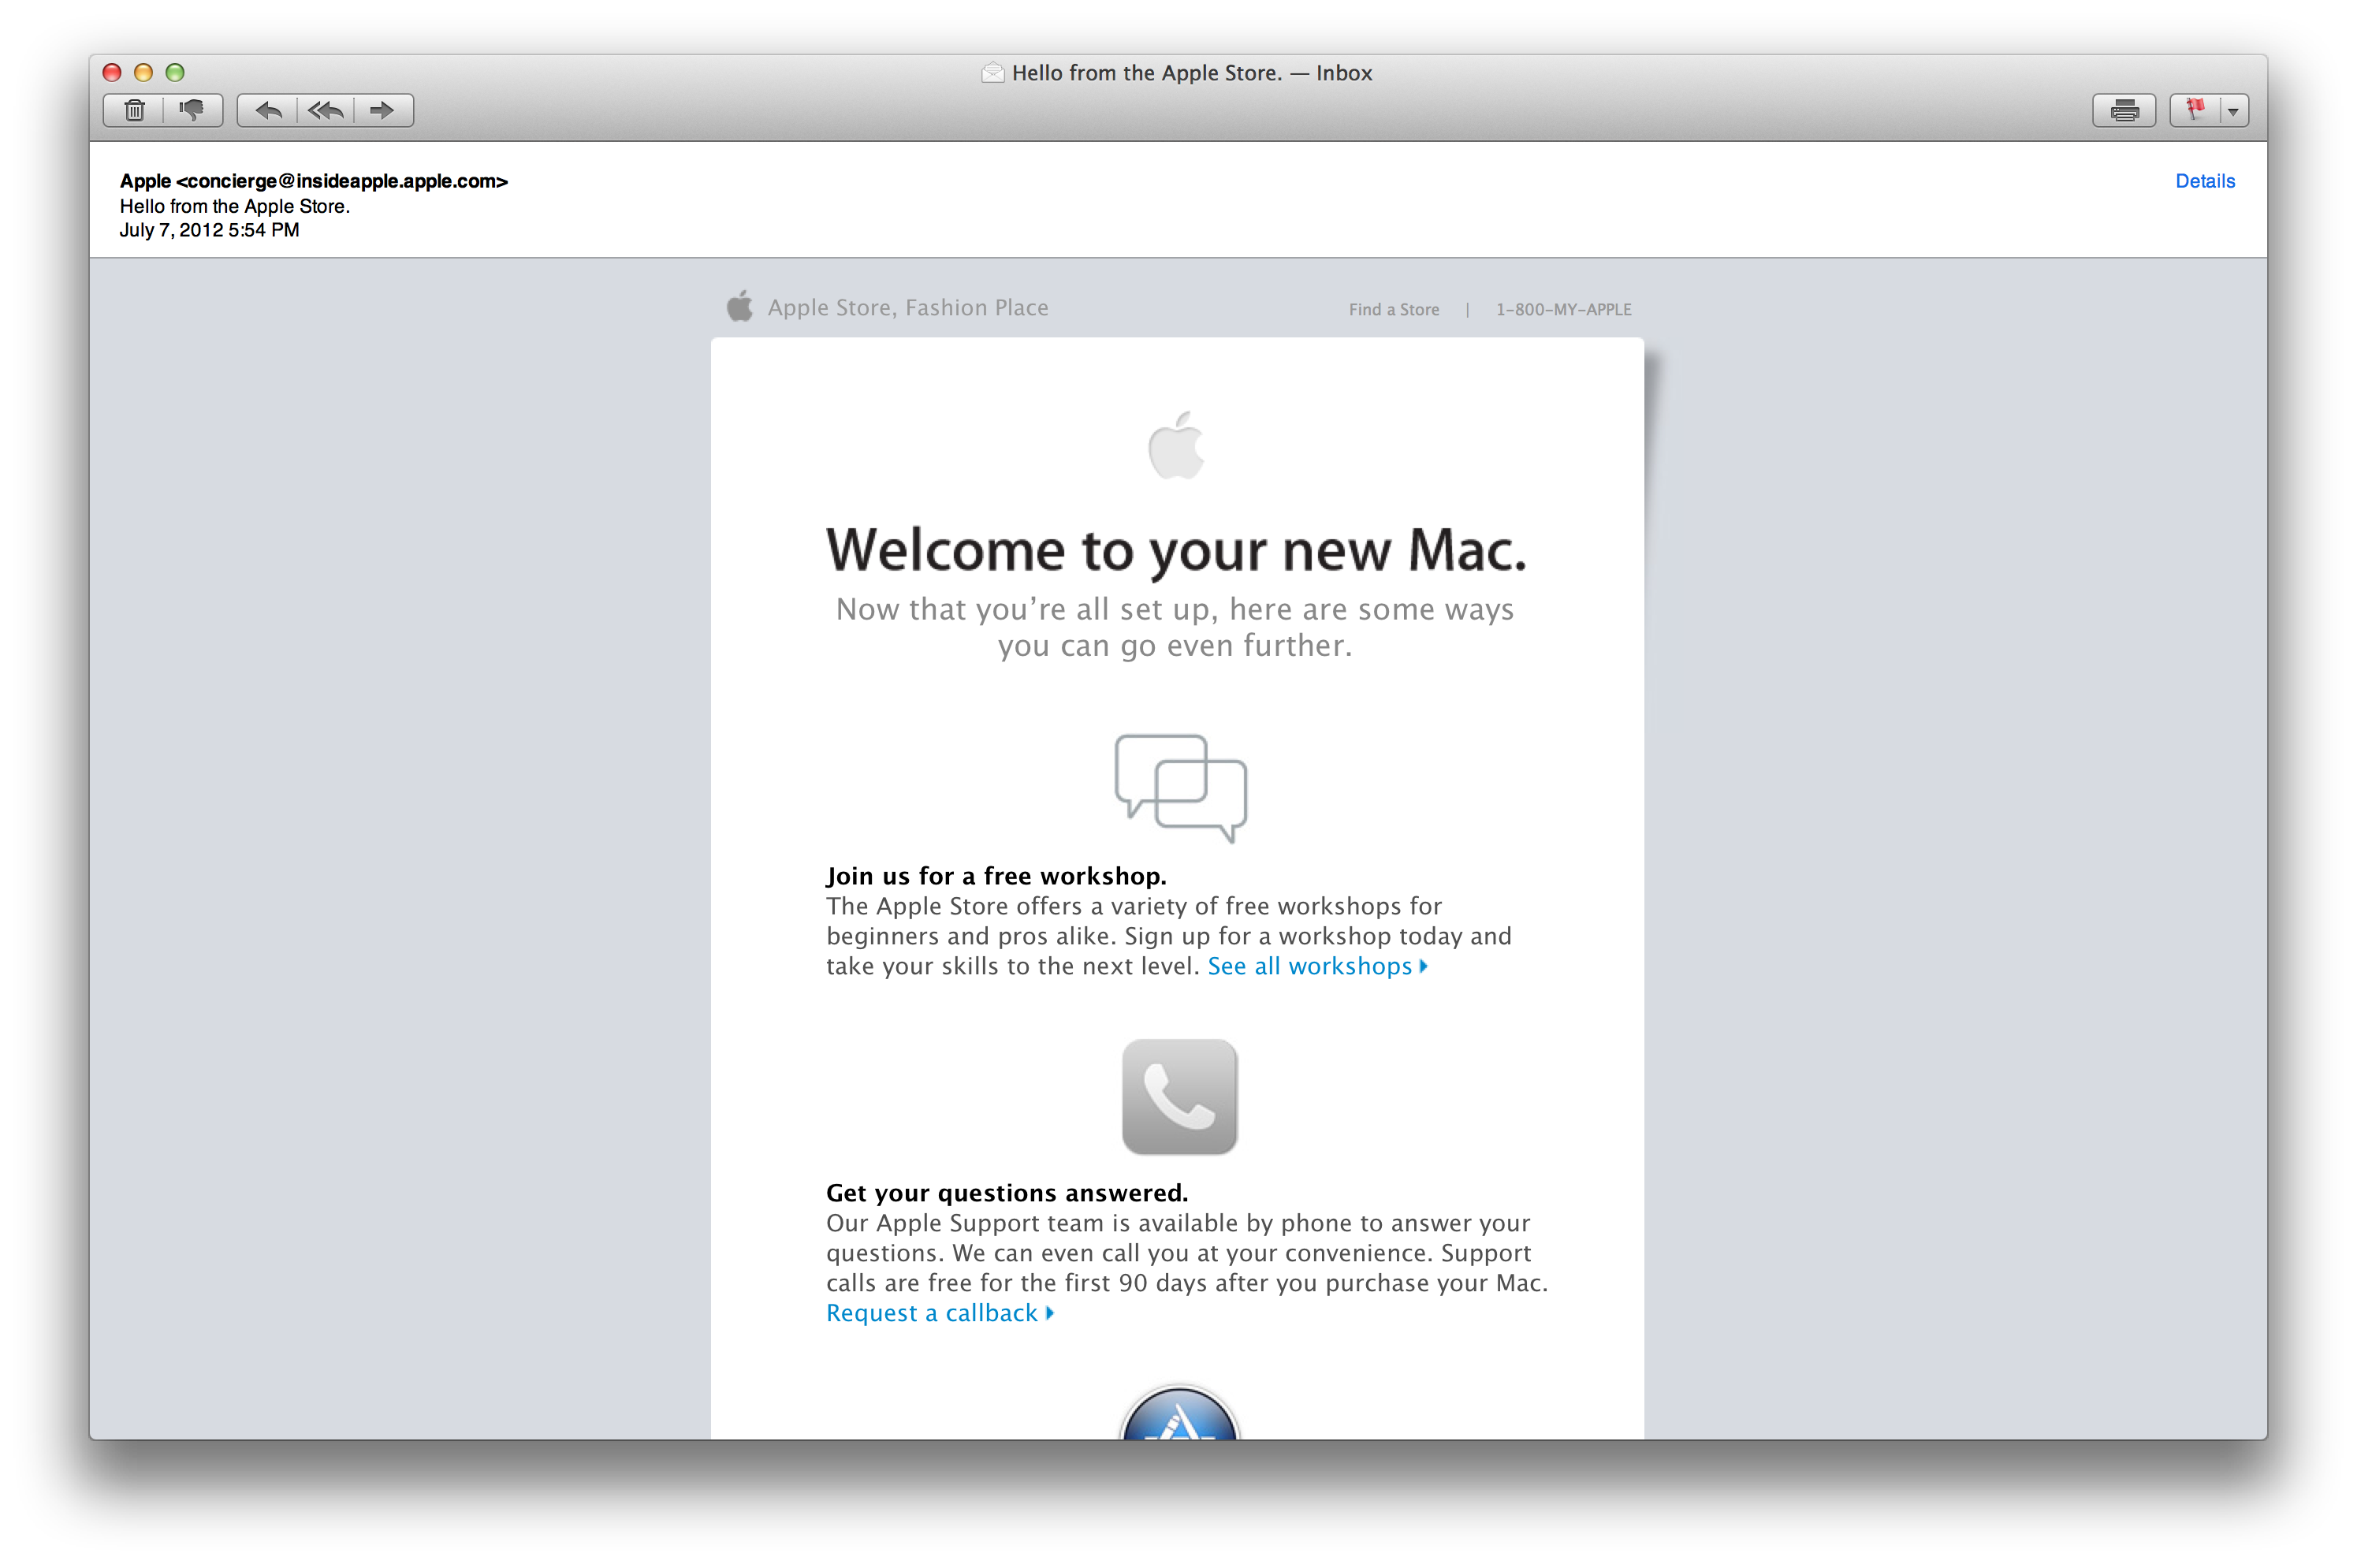The height and width of the screenshot is (1564, 2357).
Task: Delete the message with the trash icon
Action: pos(135,110)
